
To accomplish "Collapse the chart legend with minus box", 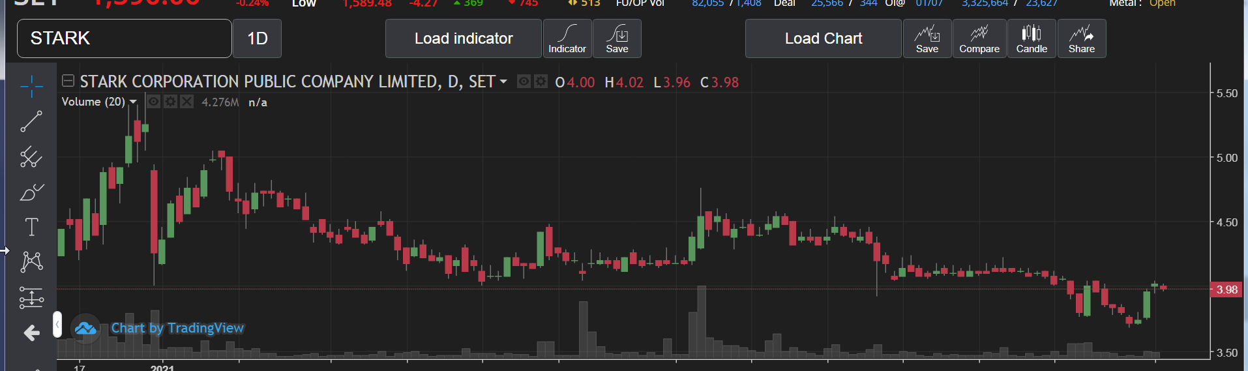I will click(x=68, y=81).
